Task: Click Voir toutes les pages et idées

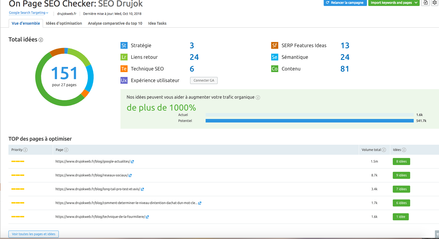Action: tap(33, 234)
